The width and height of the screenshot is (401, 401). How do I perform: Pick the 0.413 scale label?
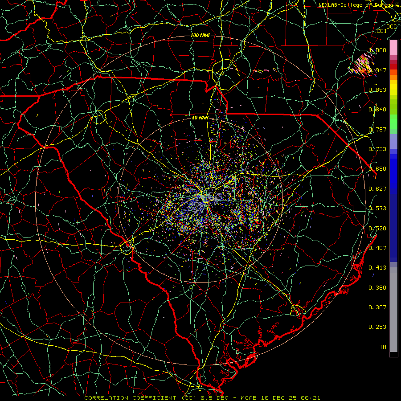click(x=377, y=268)
